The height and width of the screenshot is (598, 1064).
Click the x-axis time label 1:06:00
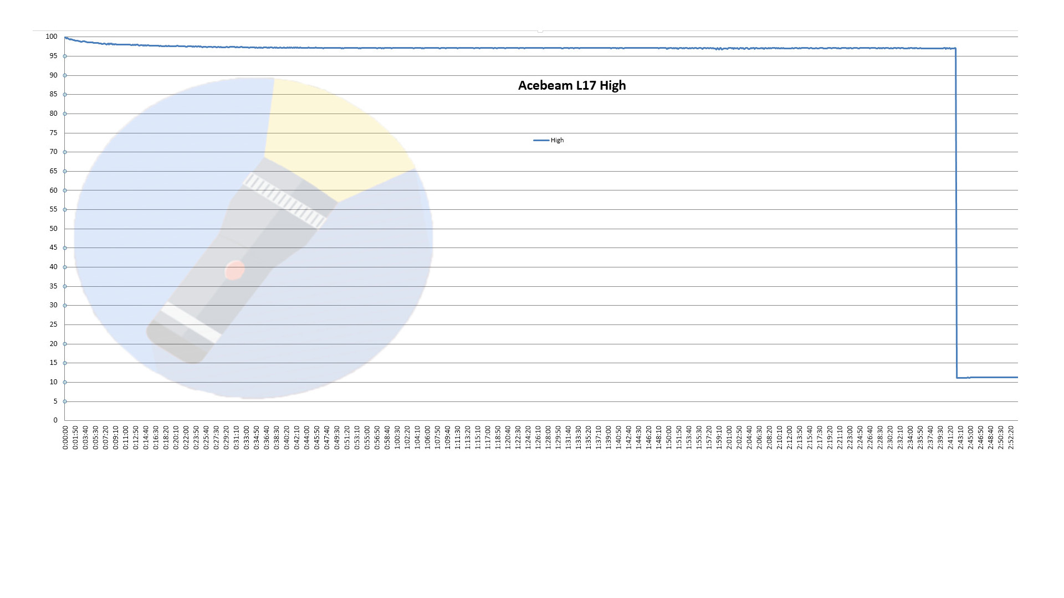point(427,437)
